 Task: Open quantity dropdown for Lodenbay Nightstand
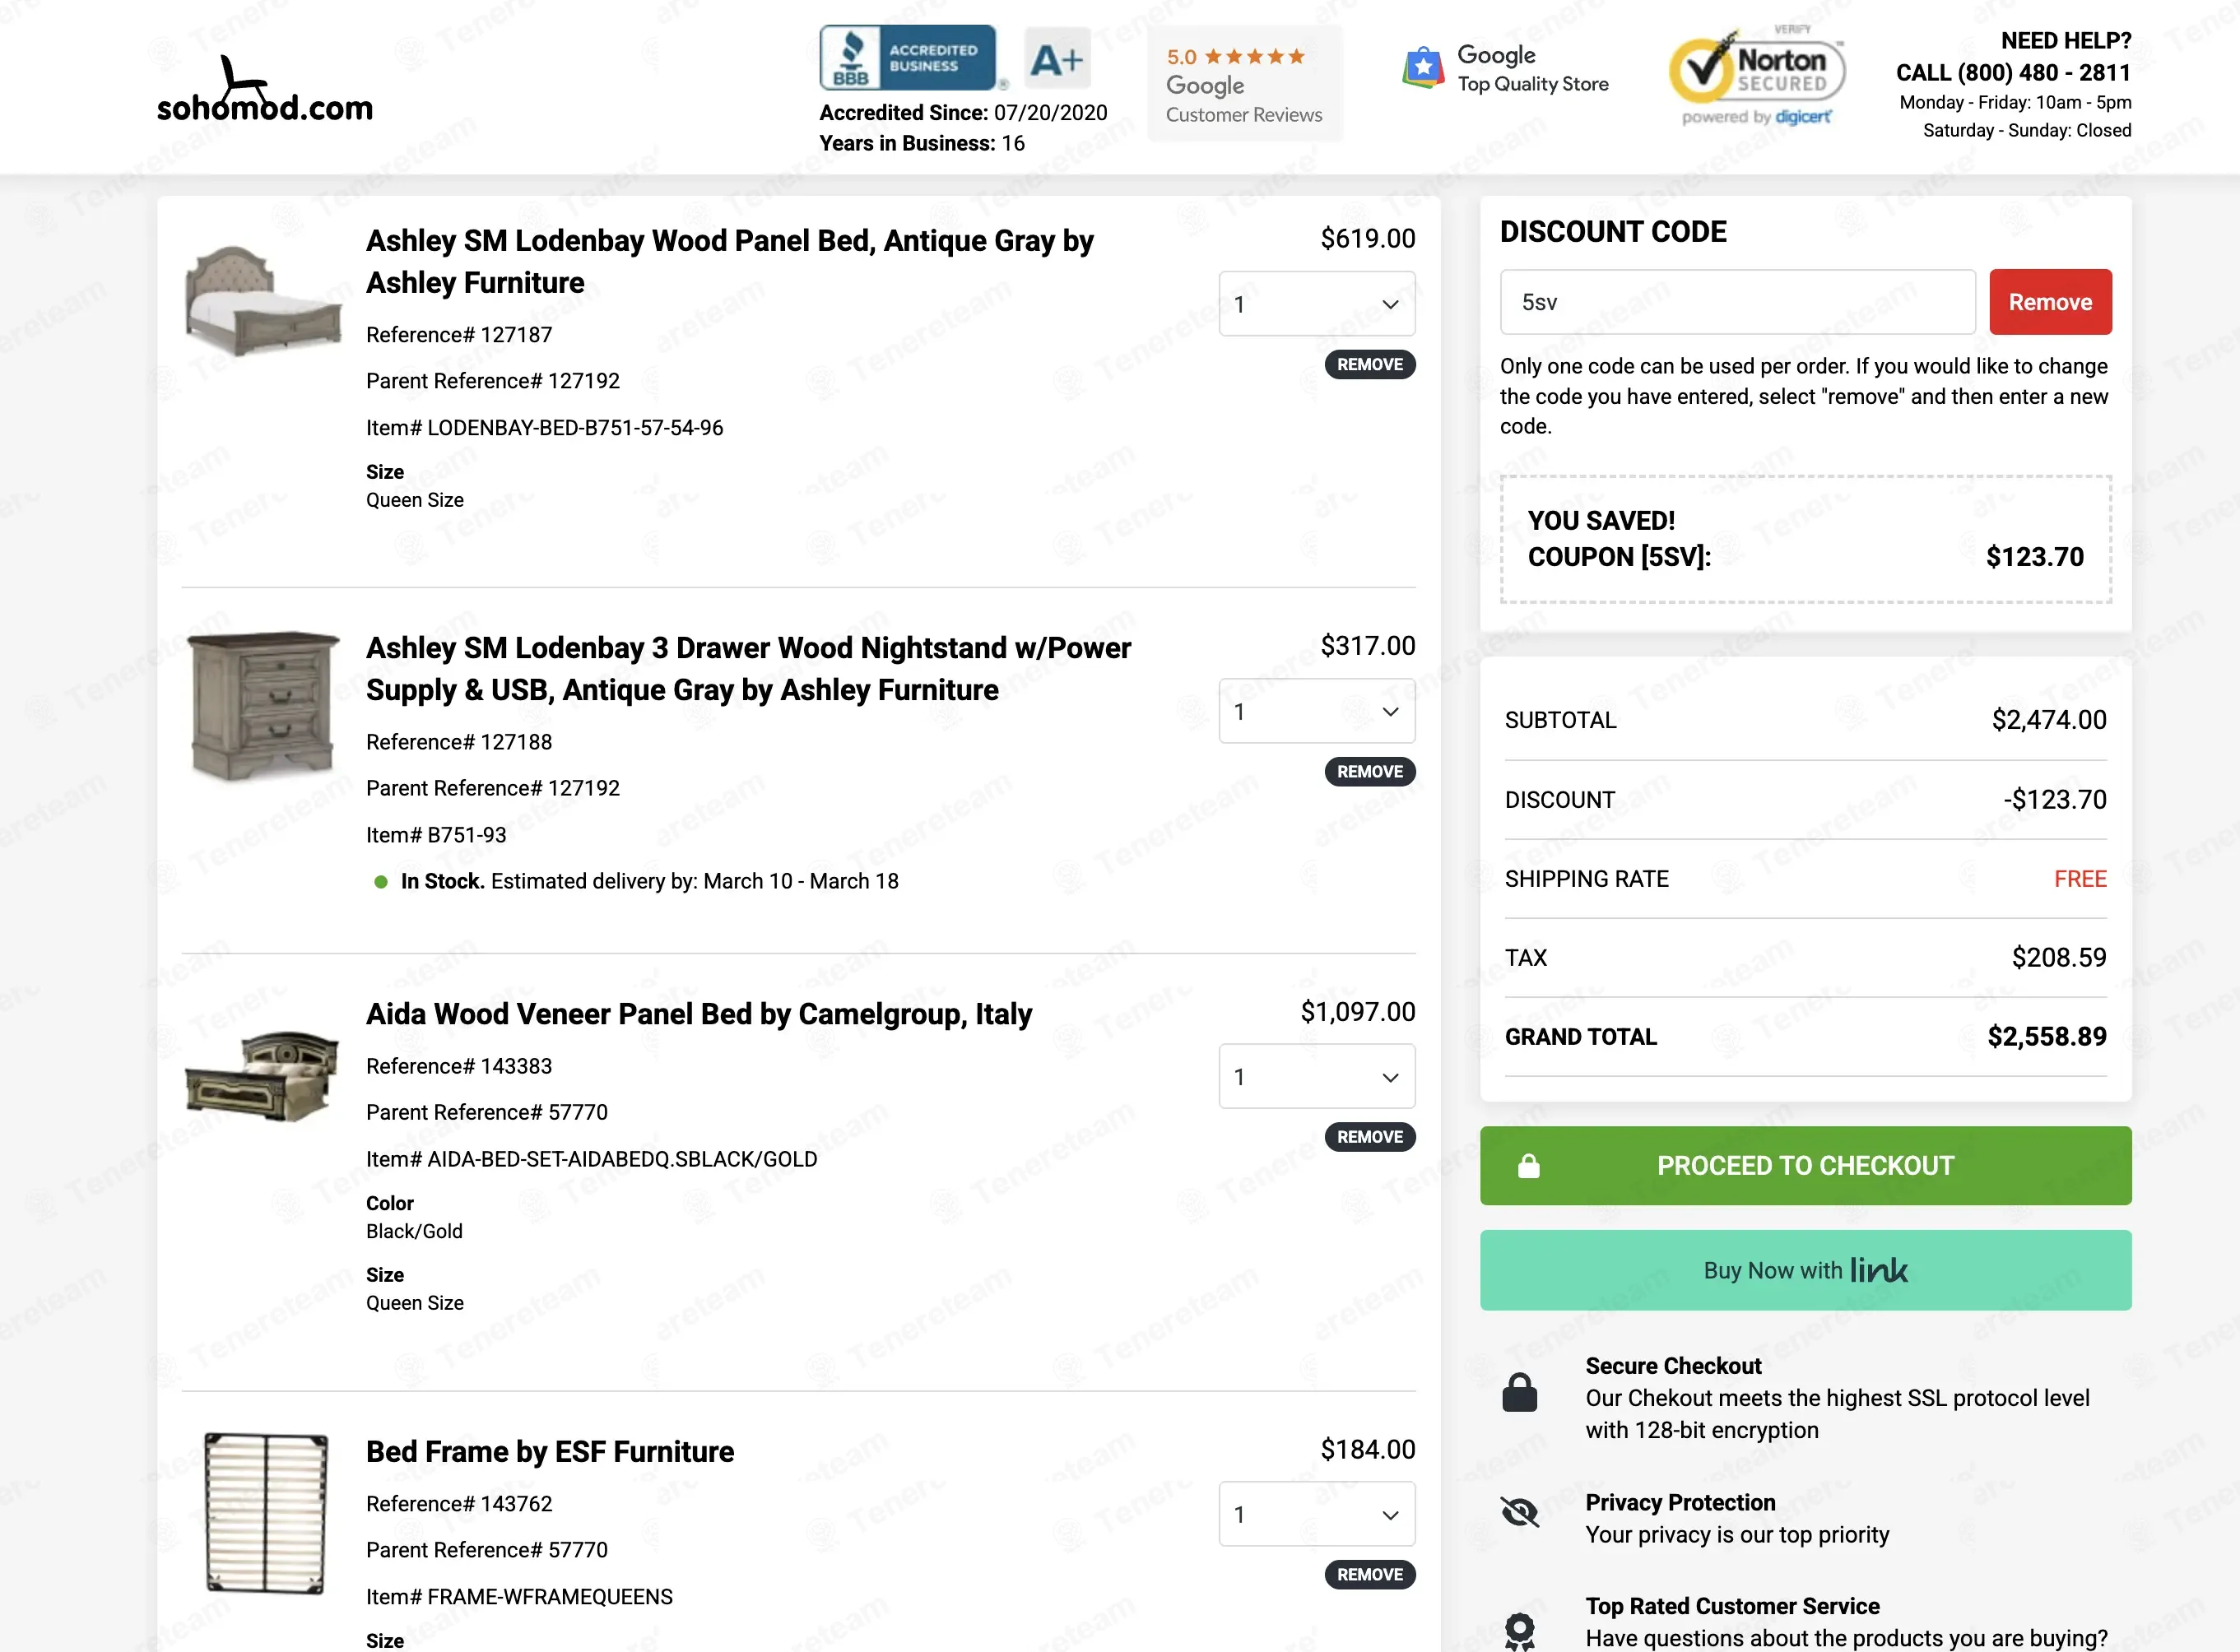point(1317,711)
